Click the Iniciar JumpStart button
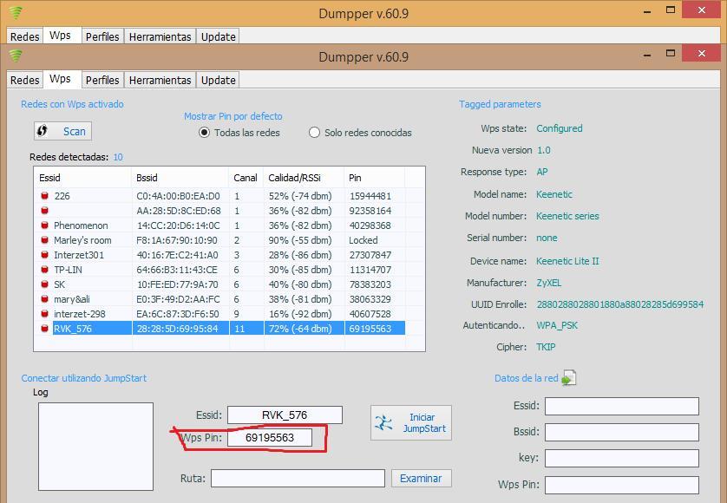Viewport: 727px width, 503px height. [x=411, y=423]
